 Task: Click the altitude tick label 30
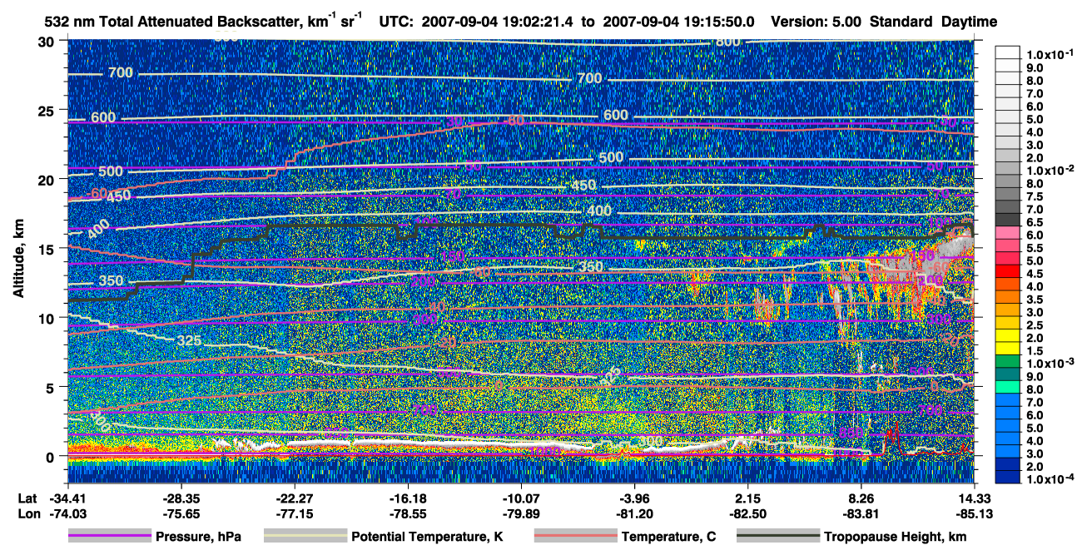(x=48, y=41)
